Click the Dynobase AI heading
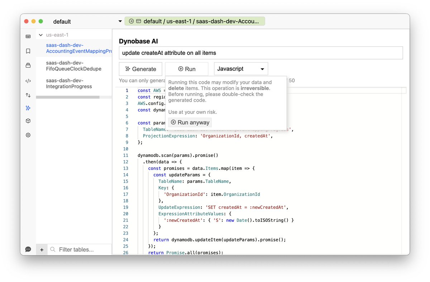The width and height of the screenshot is (430, 282). (x=138, y=41)
